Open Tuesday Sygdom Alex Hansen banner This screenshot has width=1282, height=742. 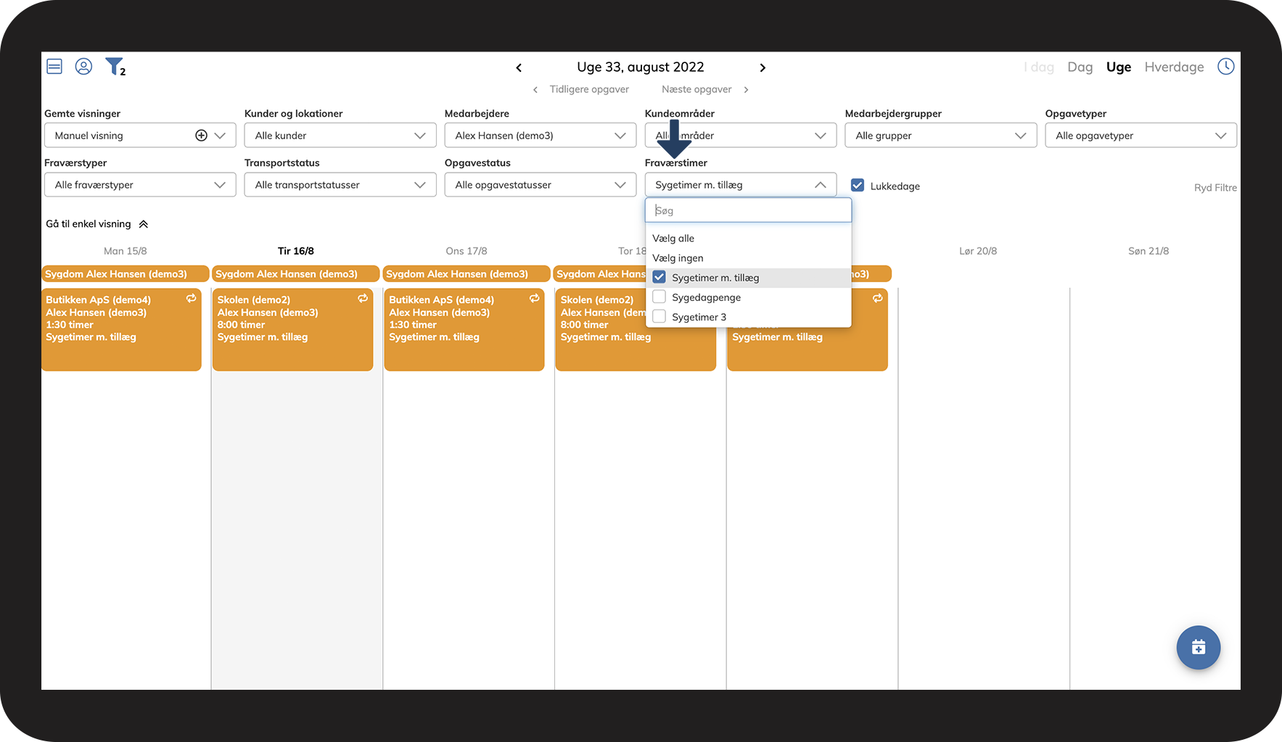coord(296,274)
